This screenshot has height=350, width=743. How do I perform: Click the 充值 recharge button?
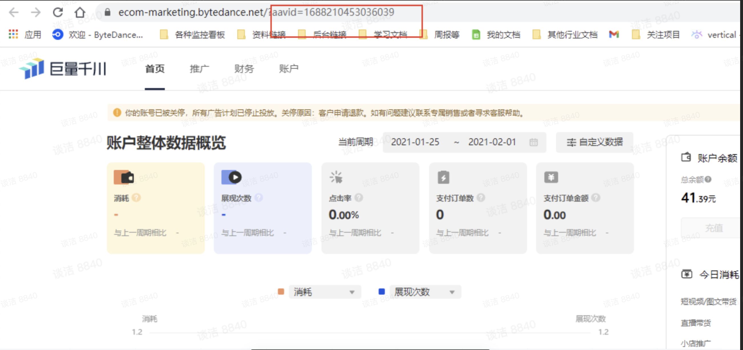714,228
